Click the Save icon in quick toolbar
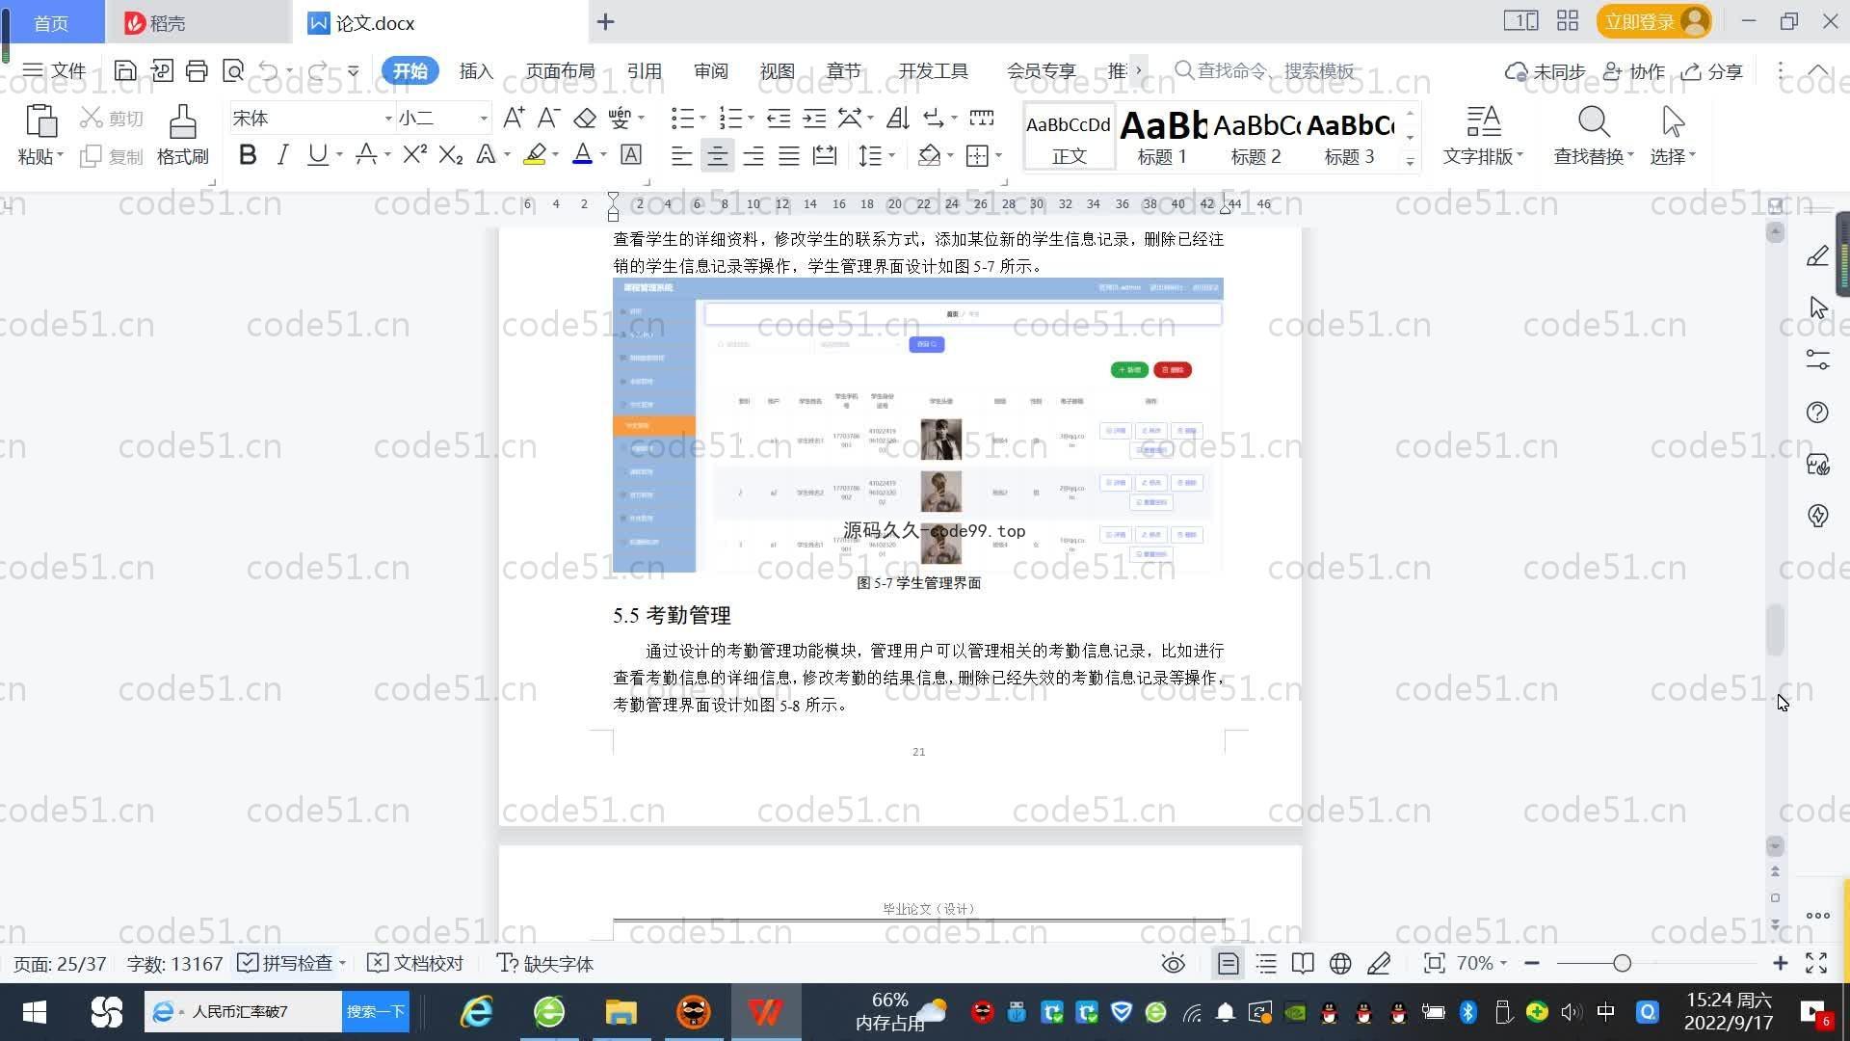This screenshot has width=1850, height=1041. coord(124,70)
